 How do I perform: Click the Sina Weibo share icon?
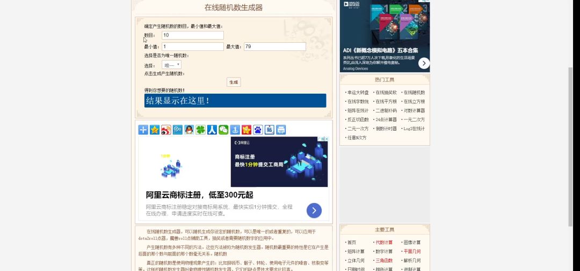166,130
